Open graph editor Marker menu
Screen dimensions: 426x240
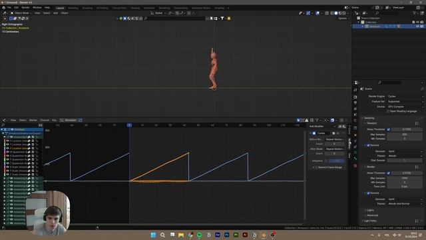33,120
